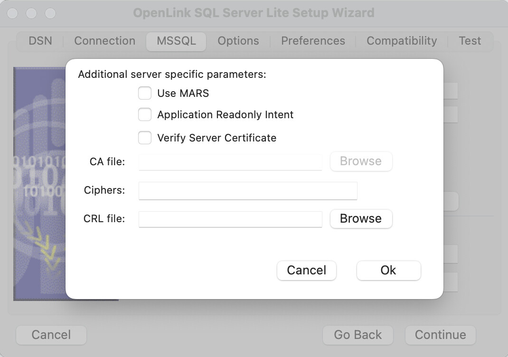Cancel the additional parameters dialog

[306, 270]
